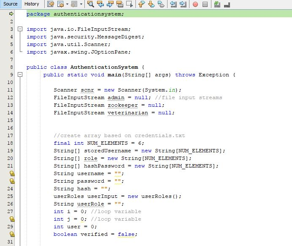Click Shift Line Right icon
This screenshot has width=292, height=246.
[x=183, y=4]
